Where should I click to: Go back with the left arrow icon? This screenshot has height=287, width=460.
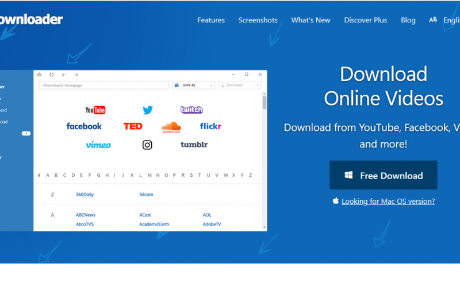[x=64, y=75]
